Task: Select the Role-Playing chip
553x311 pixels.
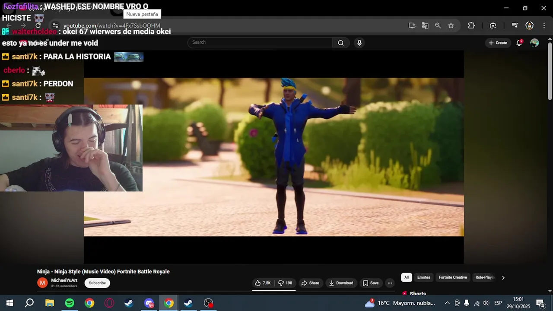Action: [485, 277]
